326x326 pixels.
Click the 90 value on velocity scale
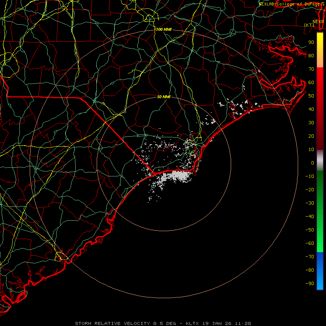click(x=311, y=42)
